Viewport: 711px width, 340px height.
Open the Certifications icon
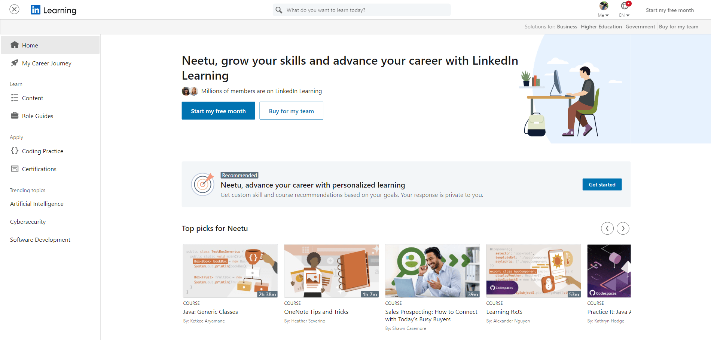click(14, 169)
